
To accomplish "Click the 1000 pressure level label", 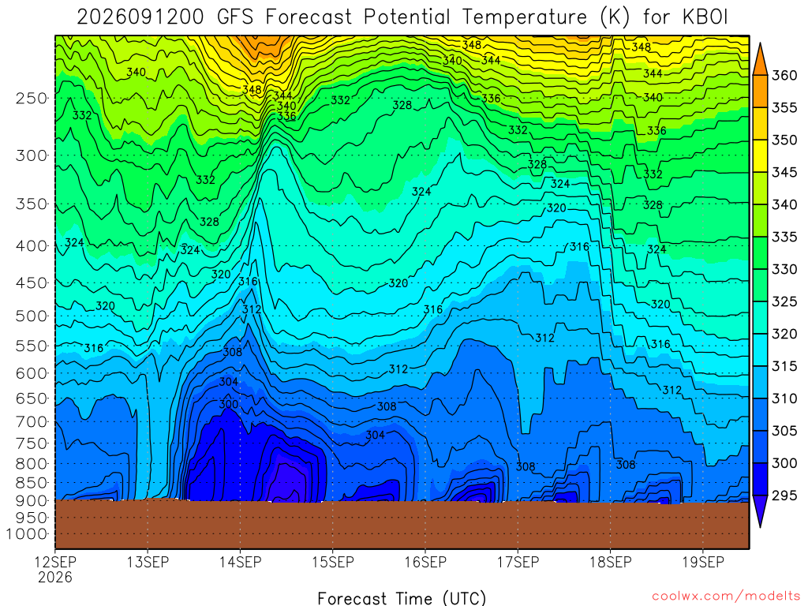I will pos(27,534).
